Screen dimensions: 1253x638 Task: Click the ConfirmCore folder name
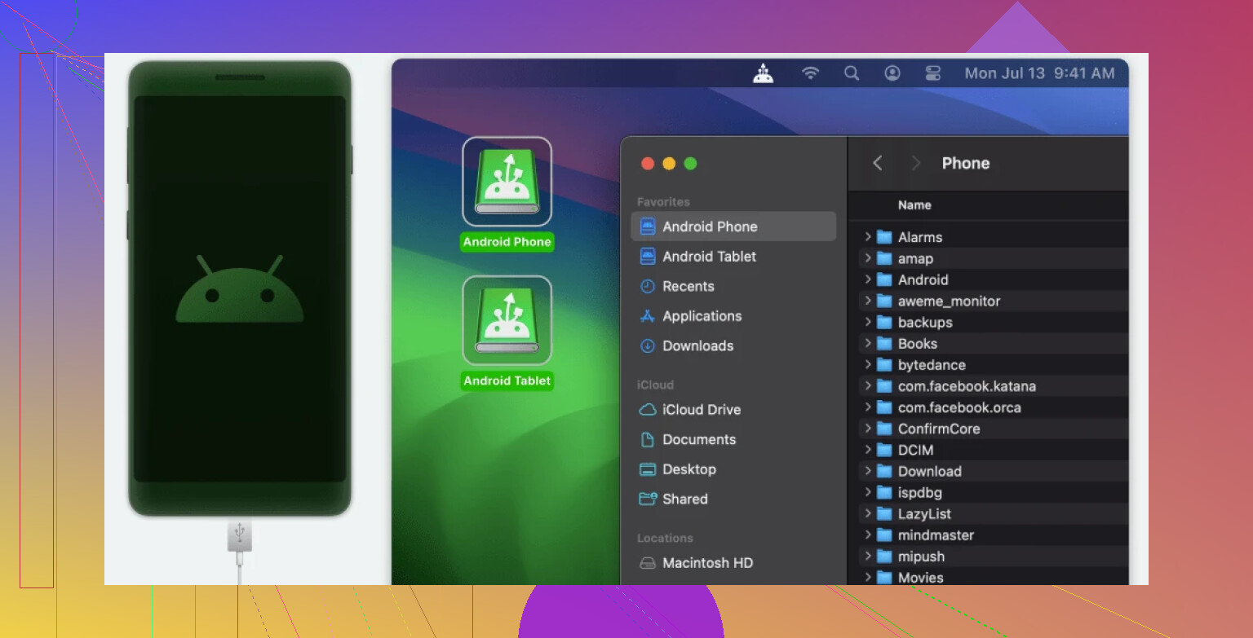coord(939,429)
